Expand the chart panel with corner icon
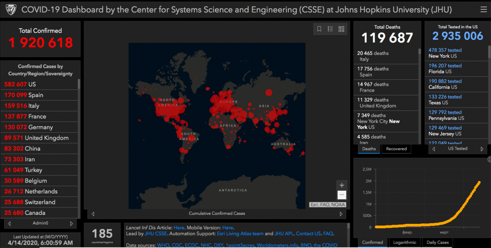491x248 pixels. point(489,159)
